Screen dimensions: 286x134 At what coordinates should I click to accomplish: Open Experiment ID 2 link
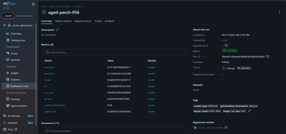pyautogui.click(x=223, y=45)
